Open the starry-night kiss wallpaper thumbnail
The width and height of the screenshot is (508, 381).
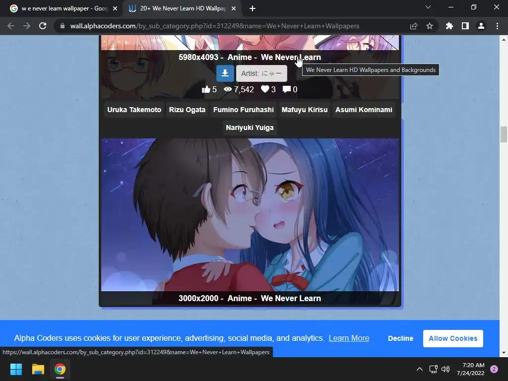pyautogui.click(x=250, y=215)
